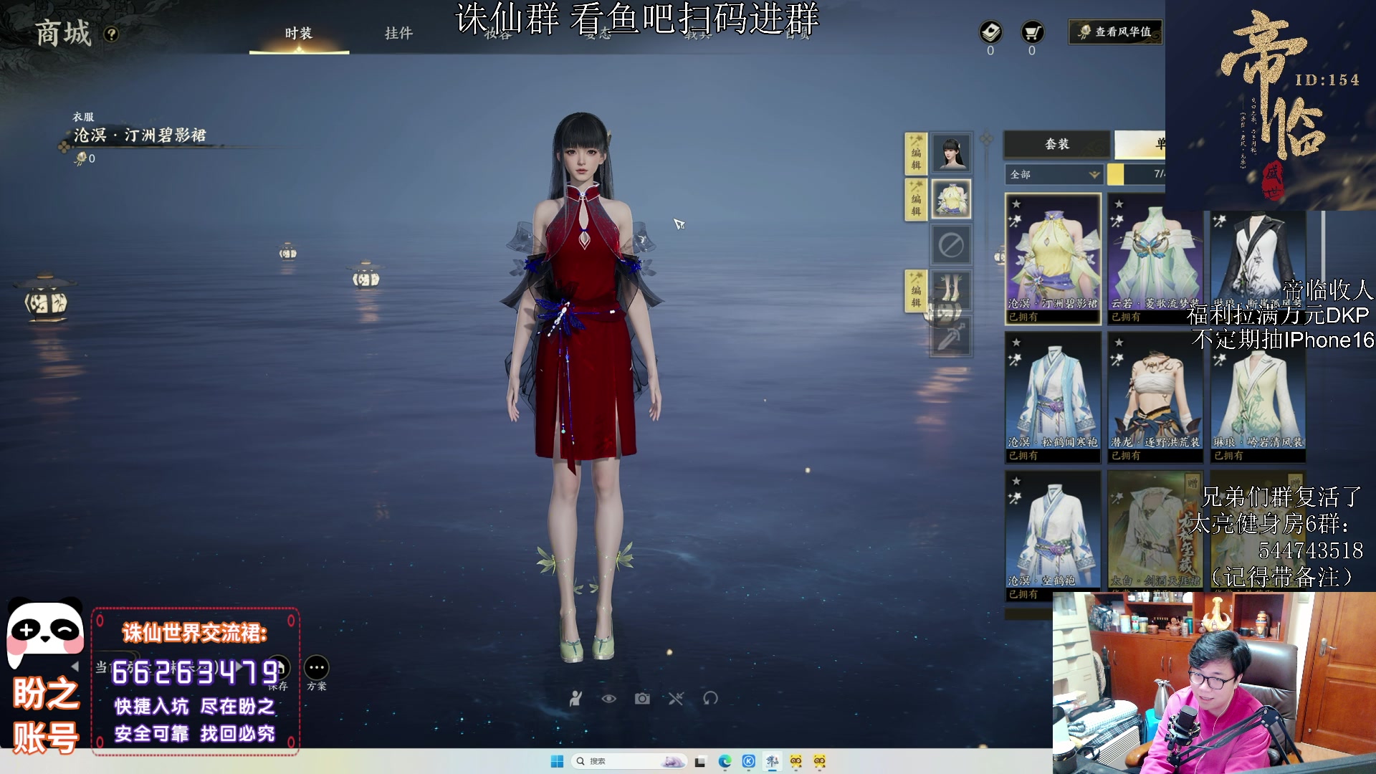Open the 商城 help question mark icon
This screenshot has width=1376, height=774.
pos(111,34)
